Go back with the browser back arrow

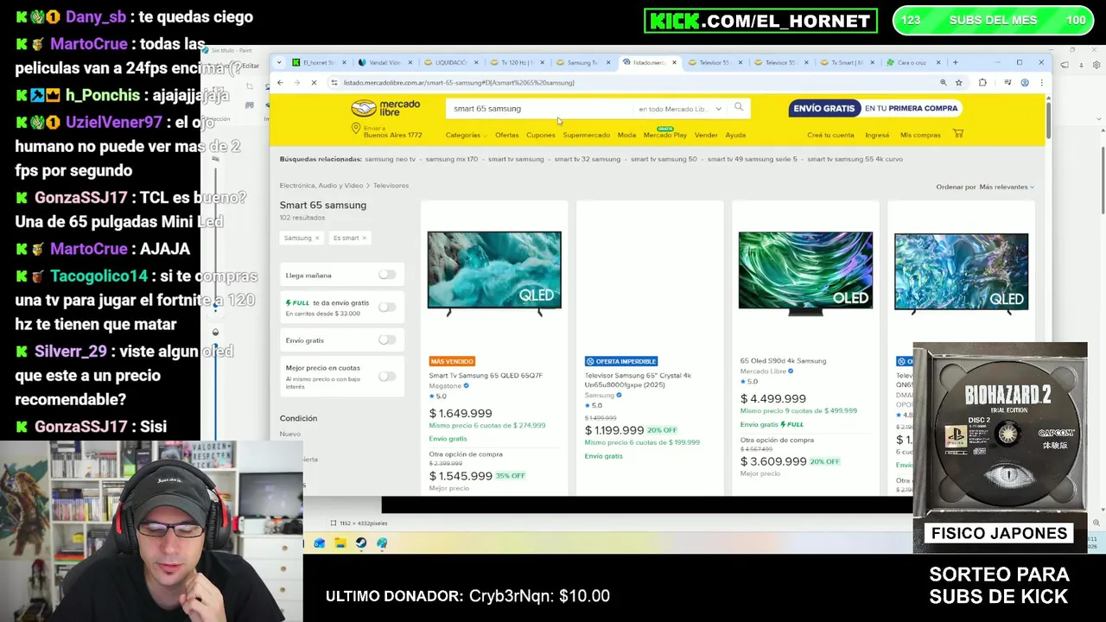(280, 83)
